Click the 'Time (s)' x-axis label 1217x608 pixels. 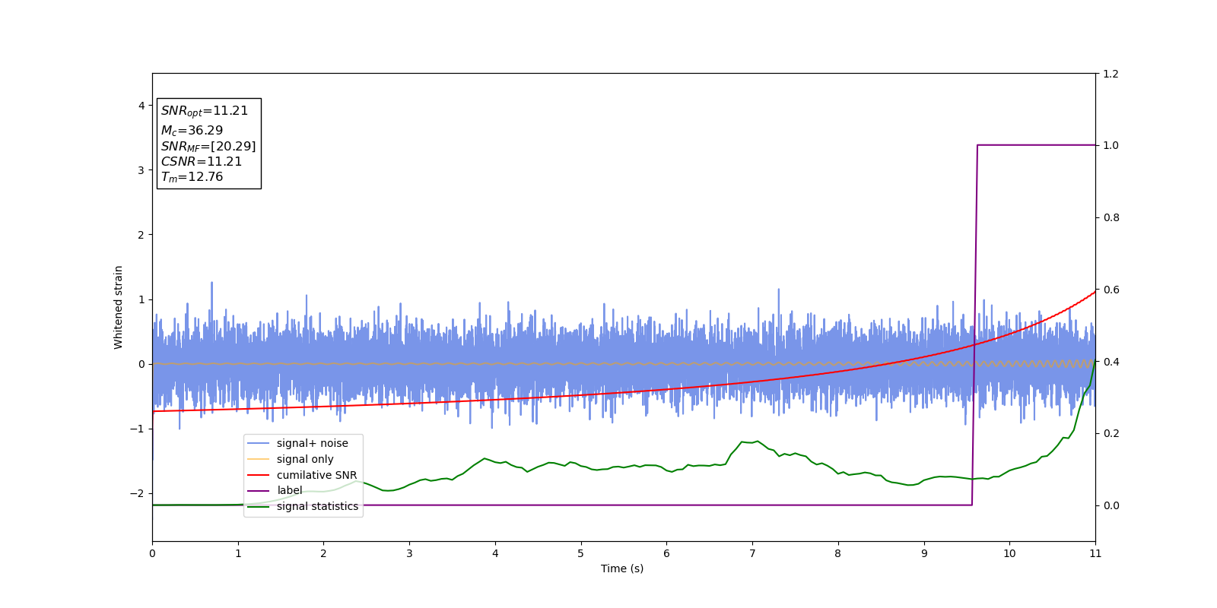point(622,568)
